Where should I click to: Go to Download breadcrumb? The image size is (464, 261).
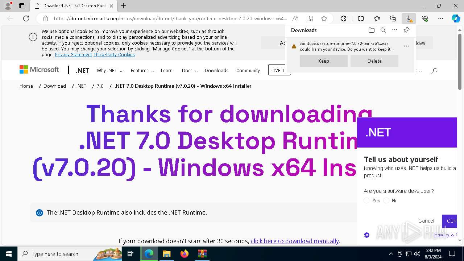click(x=55, y=86)
